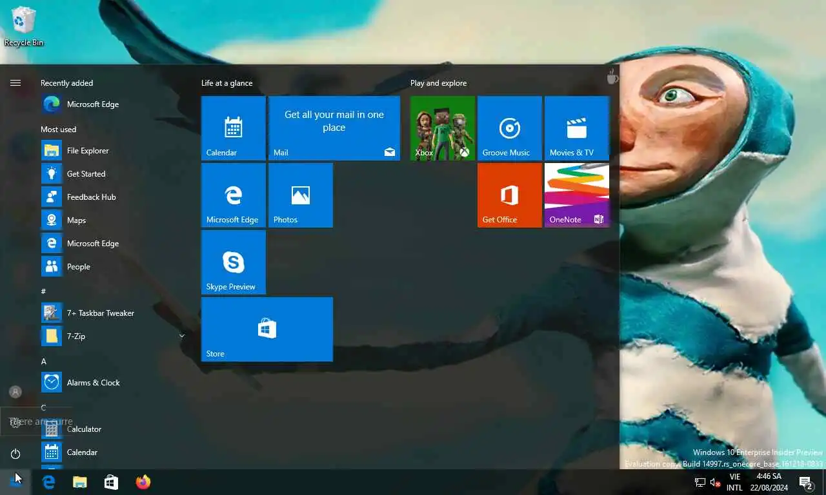Open the Calendar tile
The image size is (826, 495).
tap(234, 128)
